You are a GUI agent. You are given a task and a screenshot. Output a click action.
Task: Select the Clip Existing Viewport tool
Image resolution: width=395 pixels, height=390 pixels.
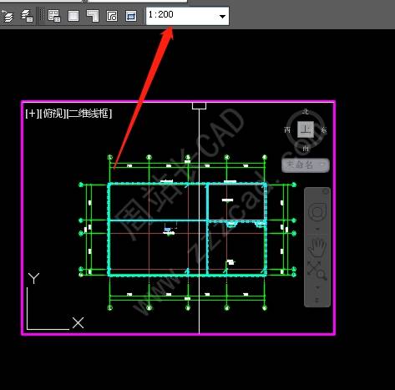[x=131, y=16]
